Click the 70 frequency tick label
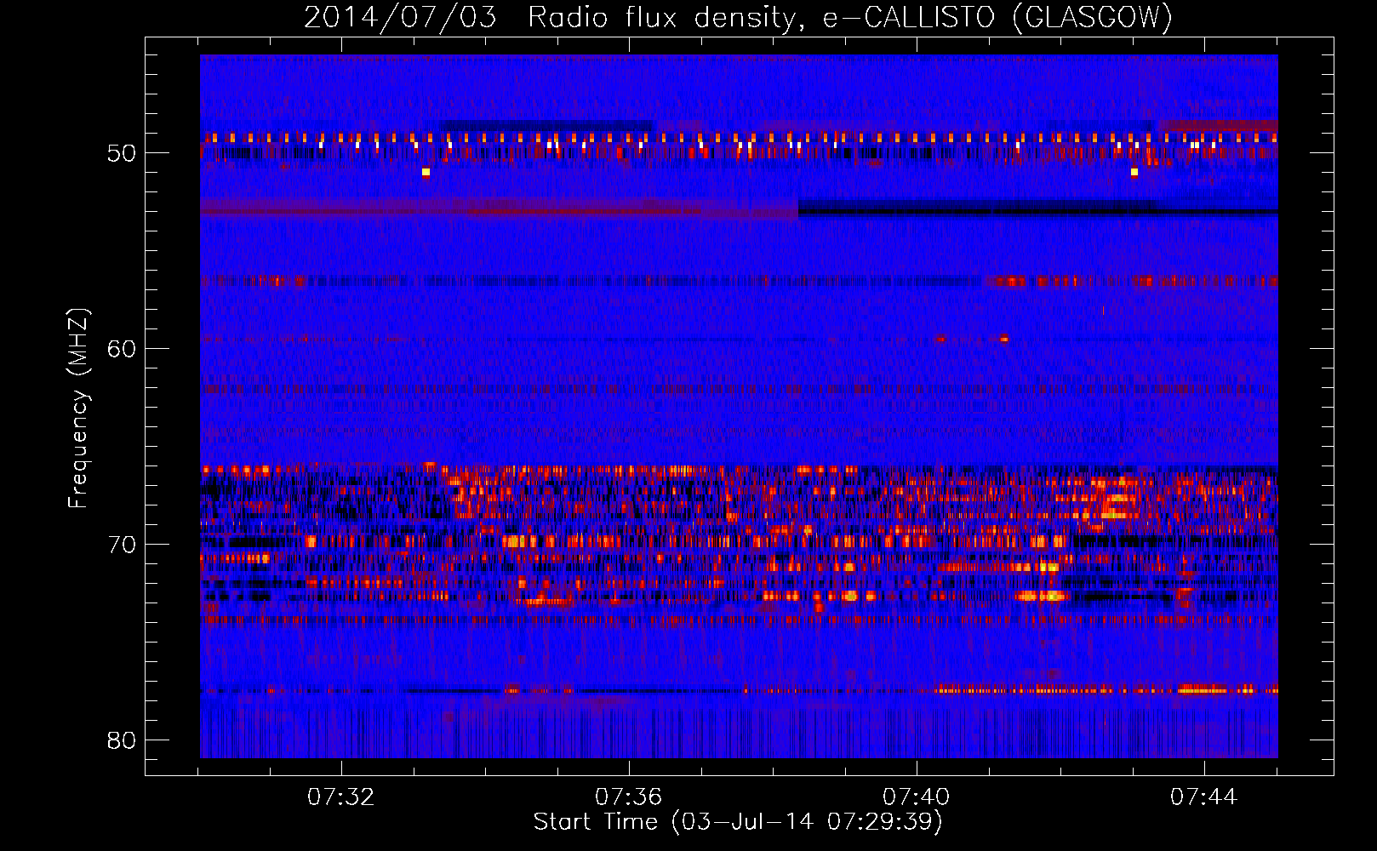Image resolution: width=1377 pixels, height=851 pixels. tap(122, 545)
